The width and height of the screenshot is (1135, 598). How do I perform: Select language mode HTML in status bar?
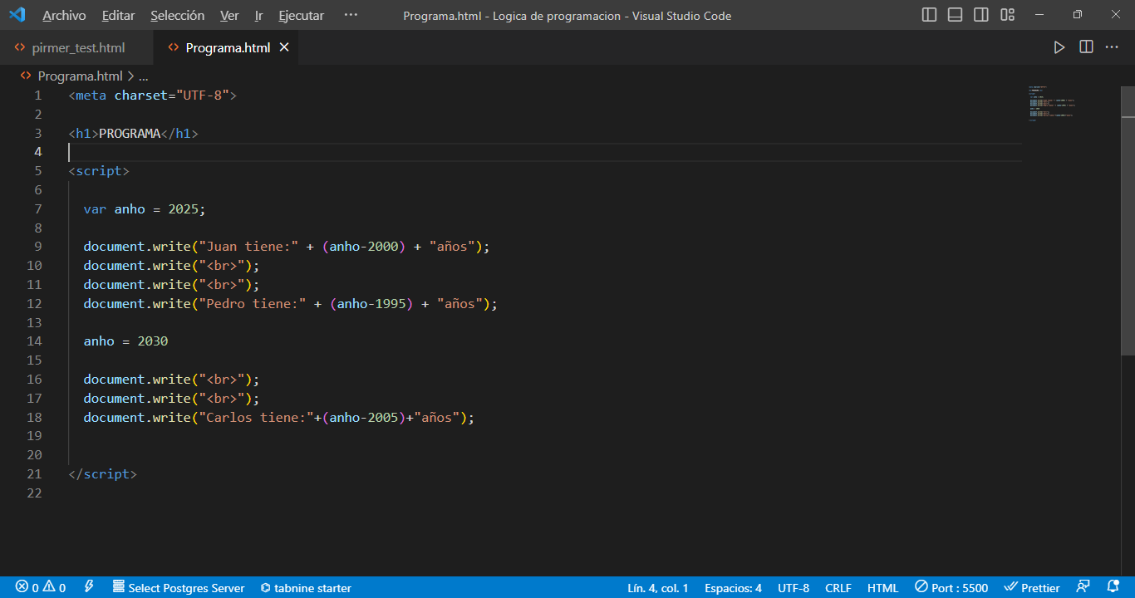click(883, 588)
